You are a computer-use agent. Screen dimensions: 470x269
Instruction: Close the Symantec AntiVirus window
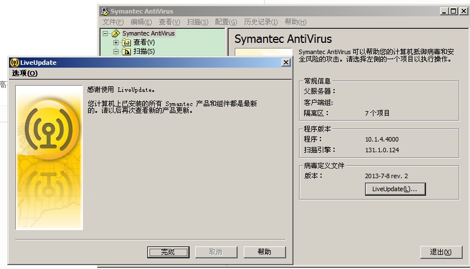[x=463, y=11]
